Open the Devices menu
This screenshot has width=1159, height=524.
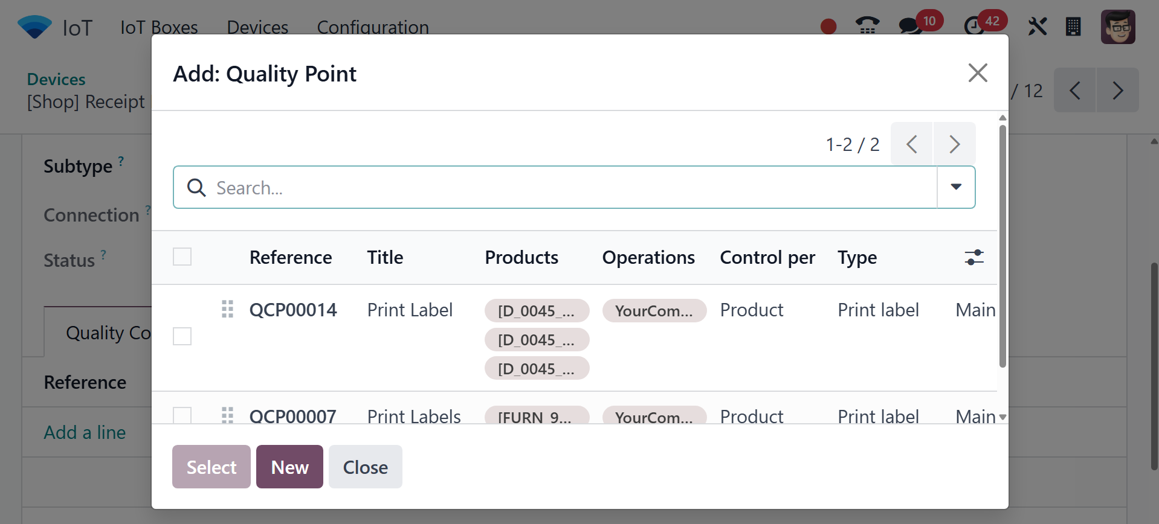(x=257, y=27)
